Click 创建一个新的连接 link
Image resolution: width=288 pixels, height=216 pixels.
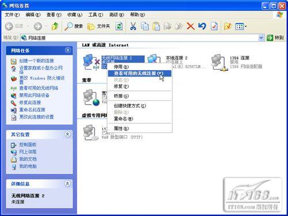36,61
